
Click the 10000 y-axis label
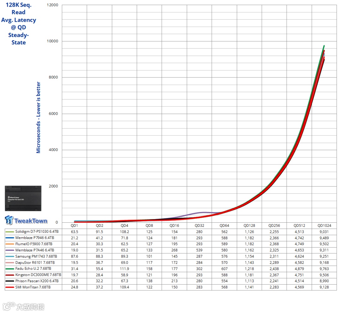[52, 41]
